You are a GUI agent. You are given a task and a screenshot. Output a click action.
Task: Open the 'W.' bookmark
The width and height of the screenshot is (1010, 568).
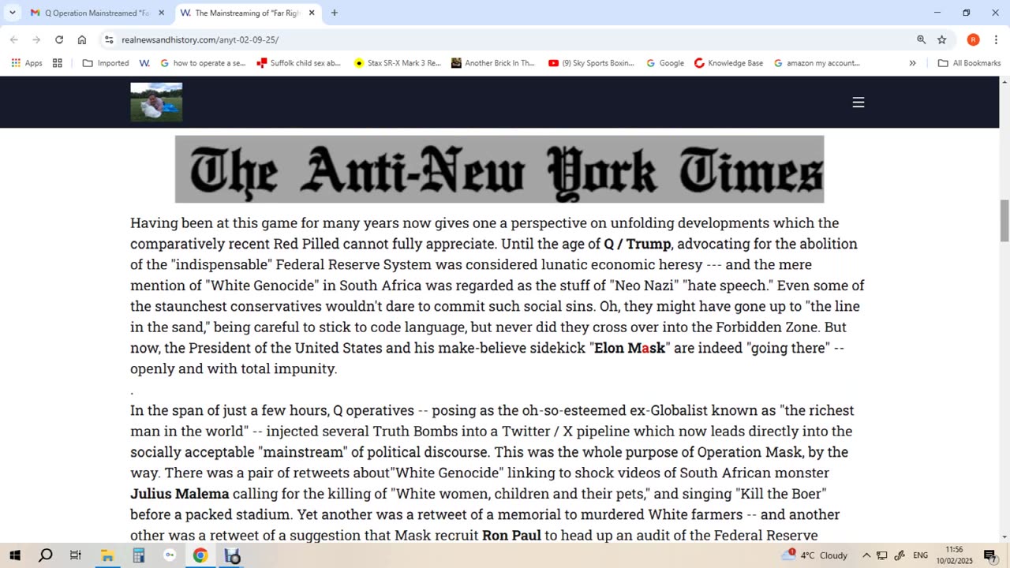pos(144,63)
